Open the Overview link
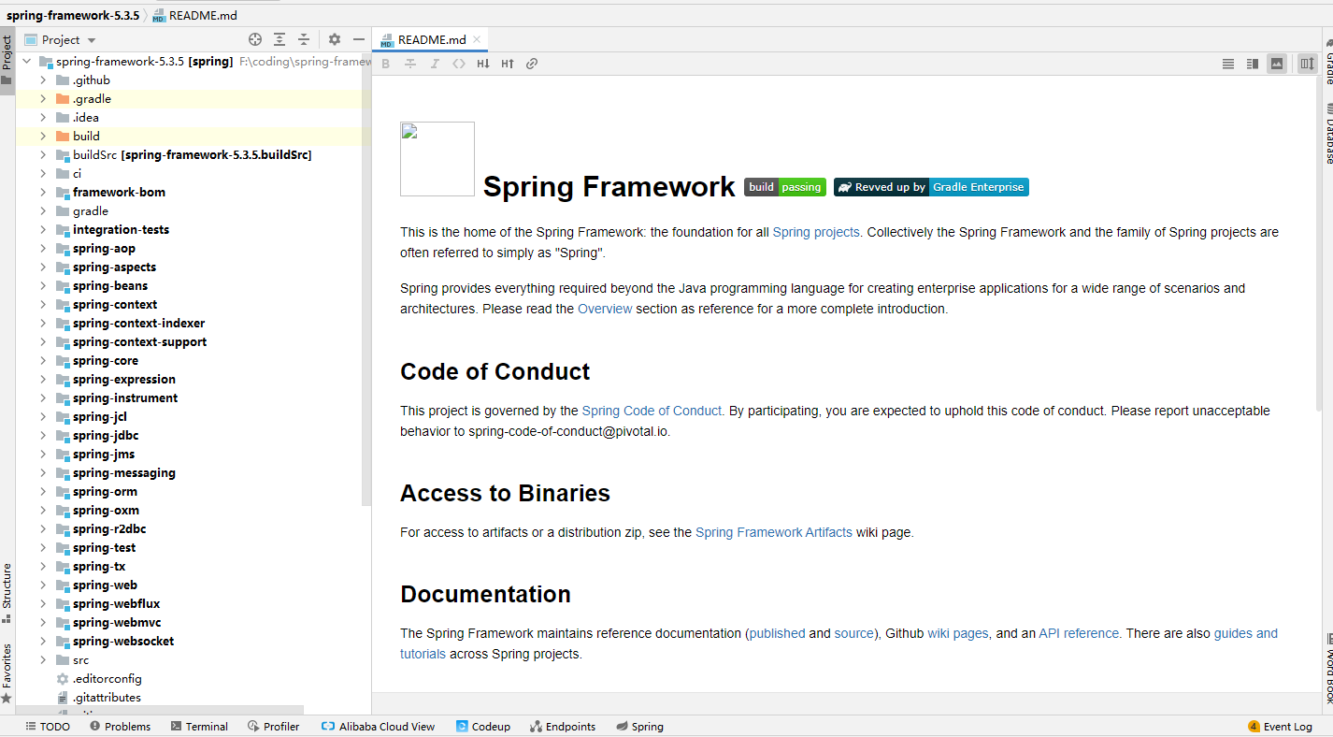Viewport: 1333px width, 737px height. coord(605,309)
